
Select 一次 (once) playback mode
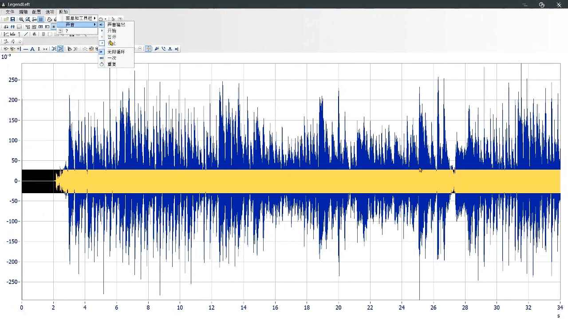click(112, 58)
